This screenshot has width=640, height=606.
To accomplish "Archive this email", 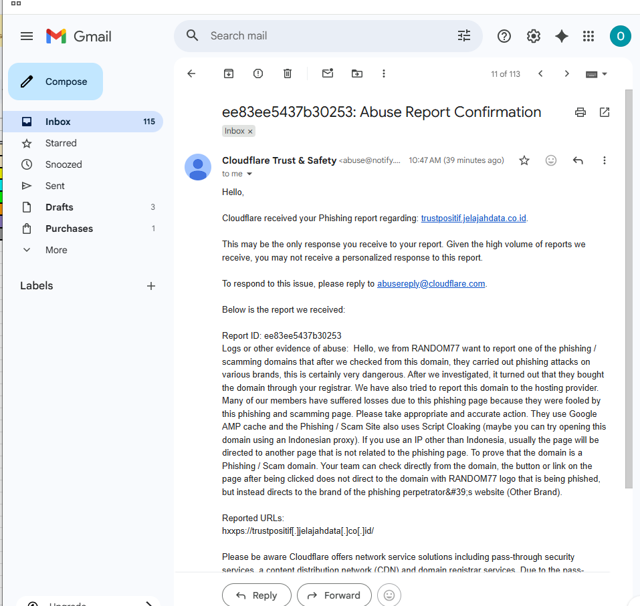I will point(229,73).
